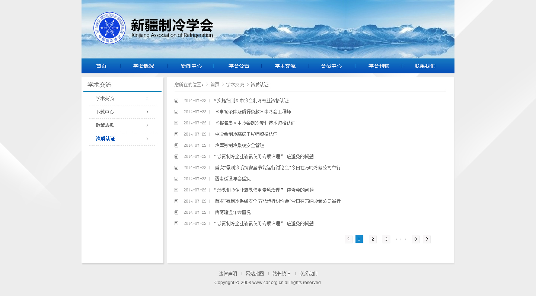Screen dimensions: 536x296
Task: Click 首页 in the breadcrumb trail
Action: pyautogui.click(x=215, y=85)
